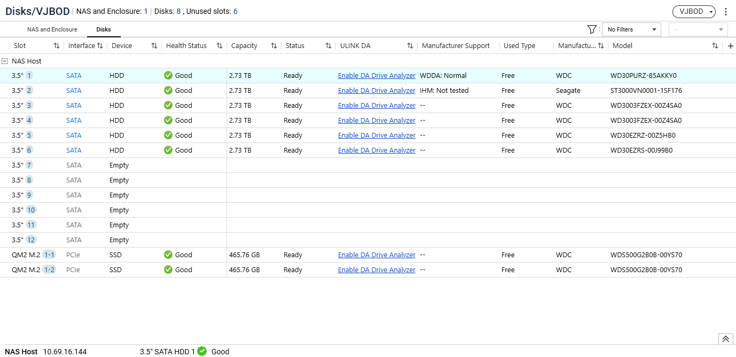Viewport: 736px width, 357px height.
Task: Click Used Type column header
Action: click(519, 46)
